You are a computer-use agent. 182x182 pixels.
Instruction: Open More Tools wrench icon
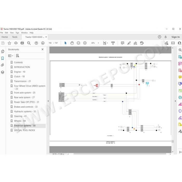(180, 131)
